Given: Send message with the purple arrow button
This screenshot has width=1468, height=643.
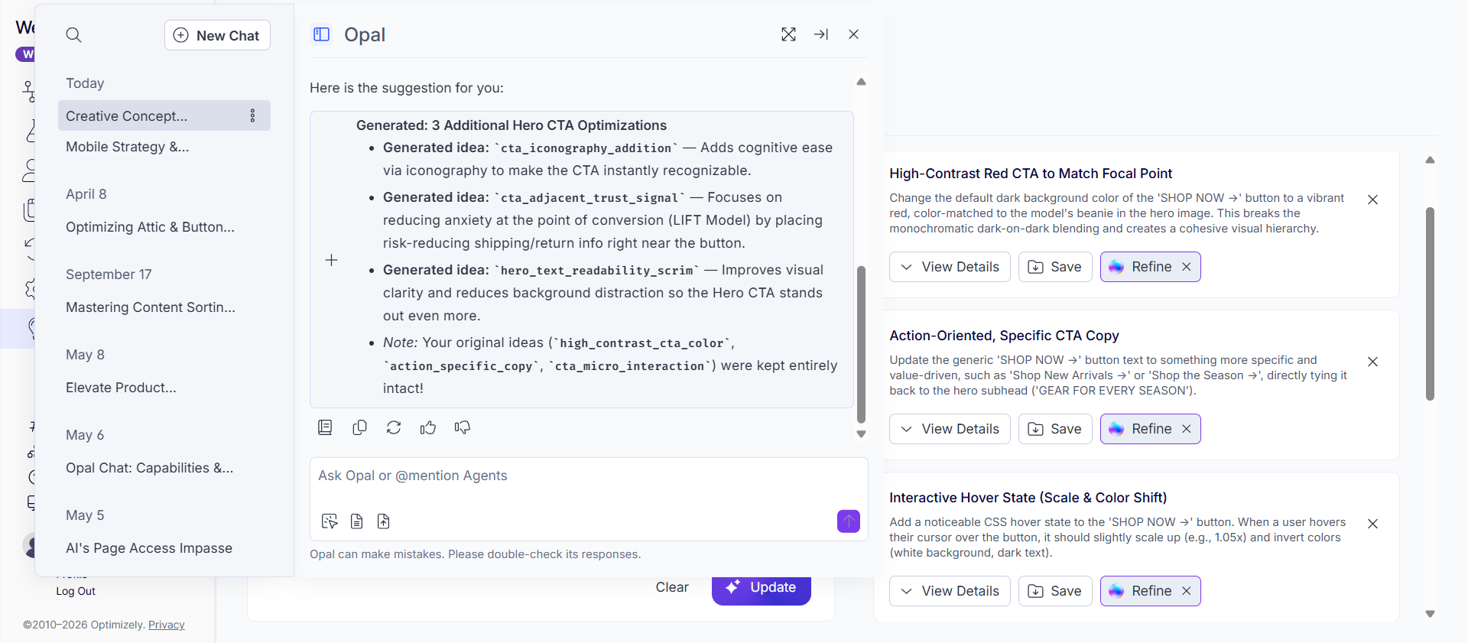Looking at the screenshot, I should 848,521.
